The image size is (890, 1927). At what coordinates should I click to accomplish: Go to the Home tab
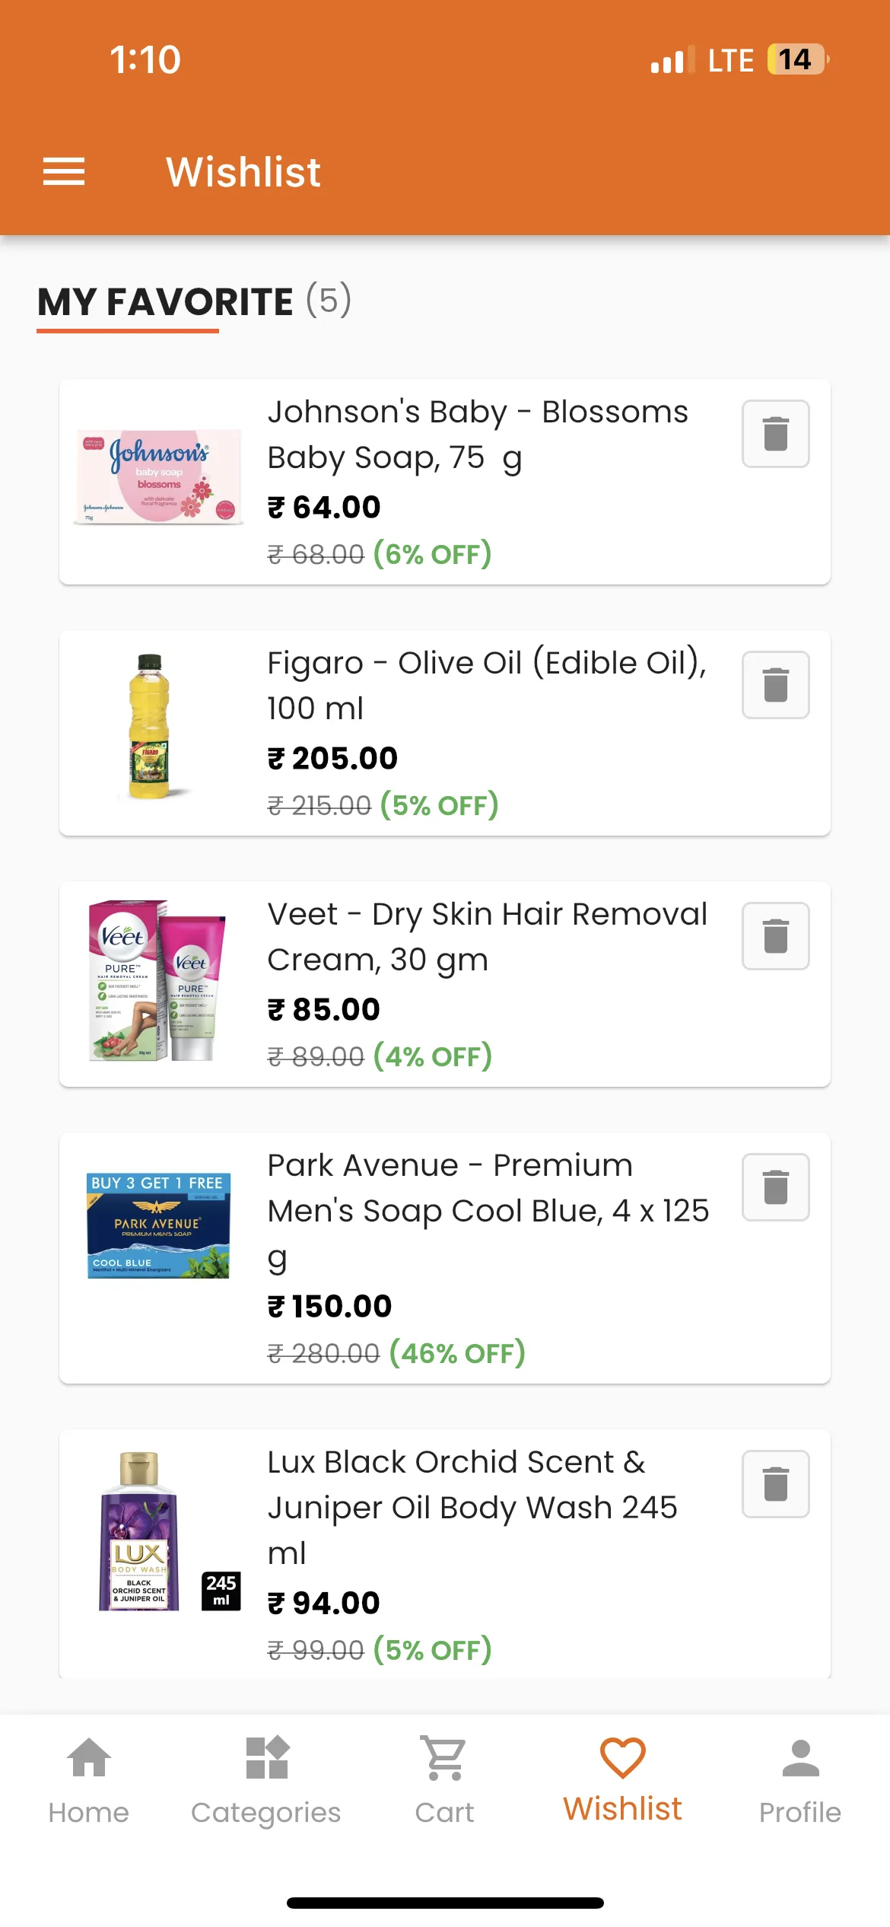(89, 1781)
